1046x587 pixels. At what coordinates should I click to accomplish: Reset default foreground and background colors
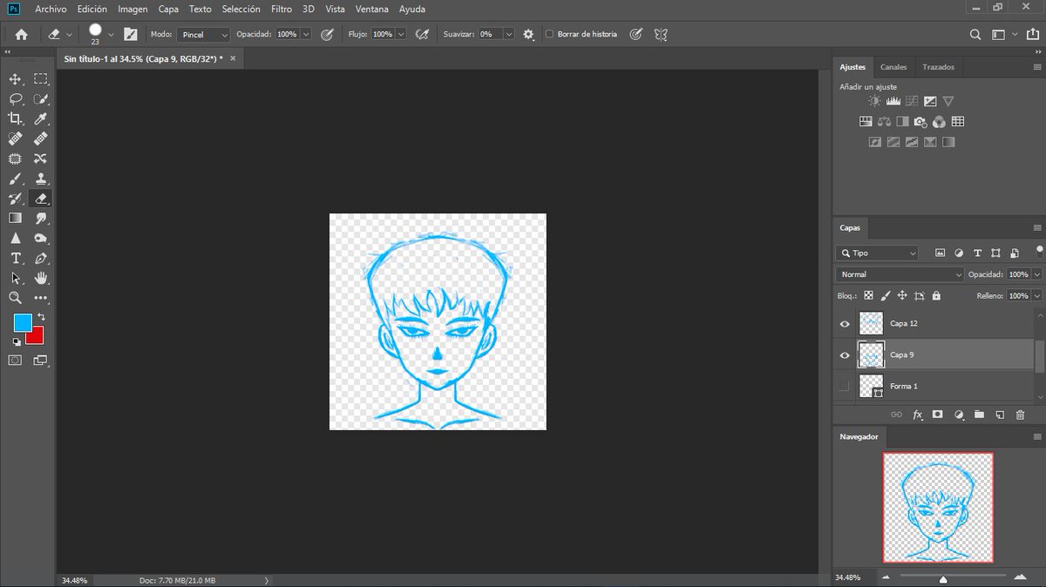click(x=17, y=342)
